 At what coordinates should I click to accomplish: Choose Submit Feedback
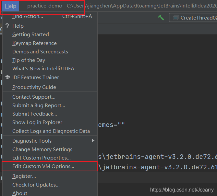[50, 114]
